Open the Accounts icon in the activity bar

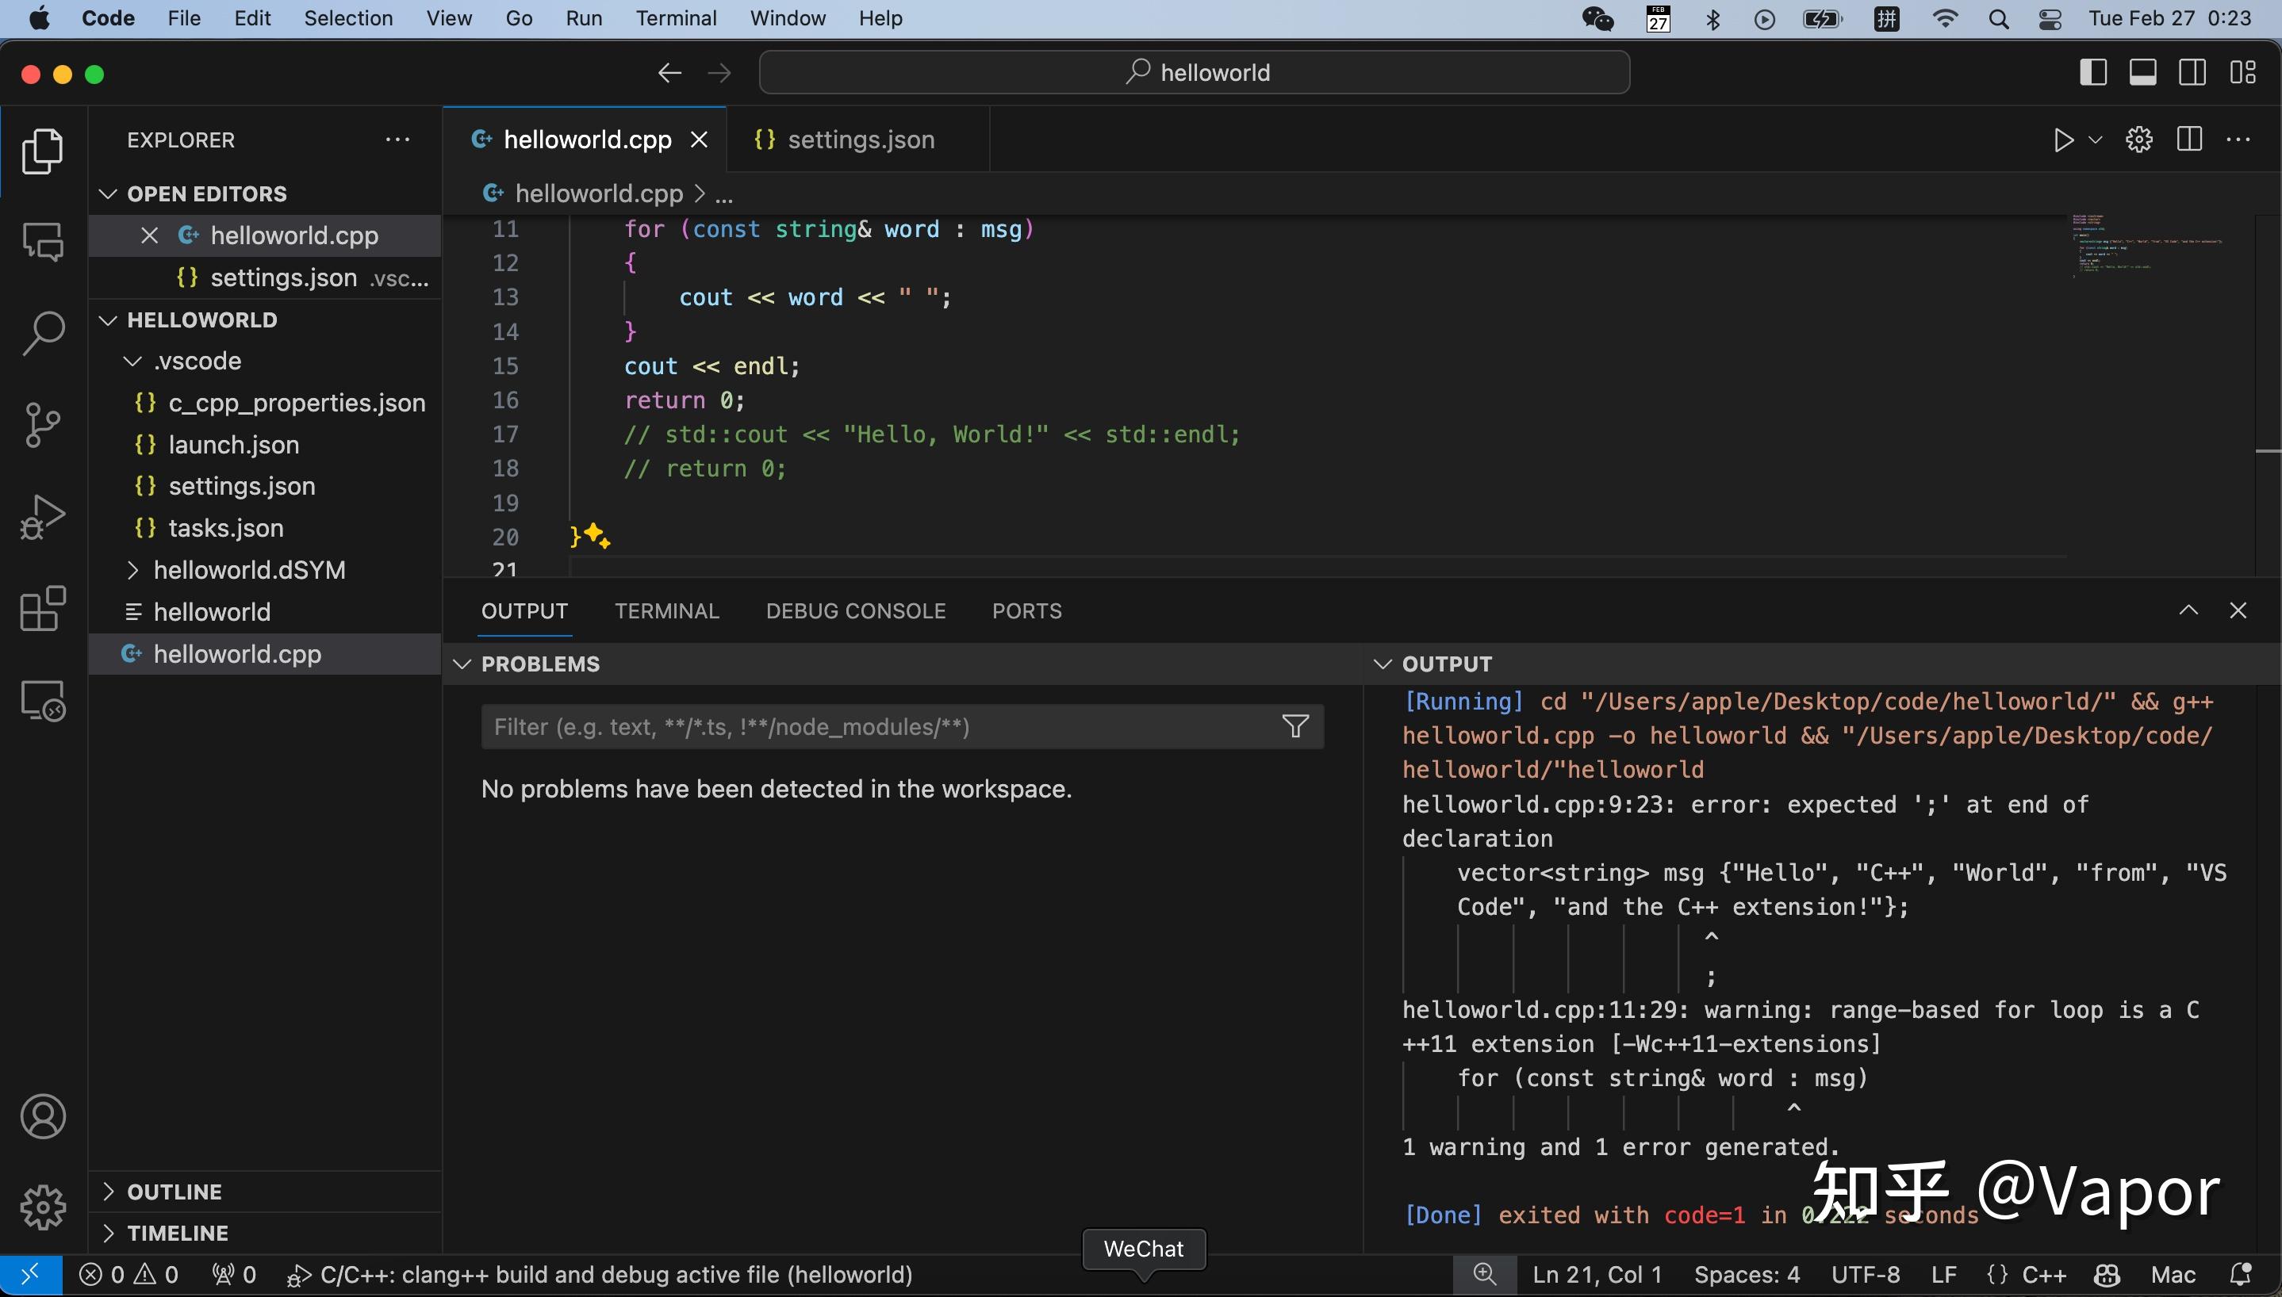click(42, 1115)
